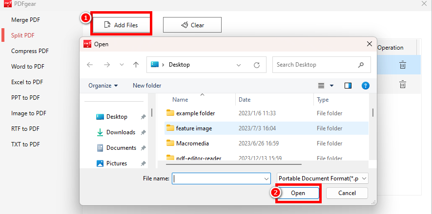Select the Macromedia folder
The image size is (432, 214).
point(267,143)
